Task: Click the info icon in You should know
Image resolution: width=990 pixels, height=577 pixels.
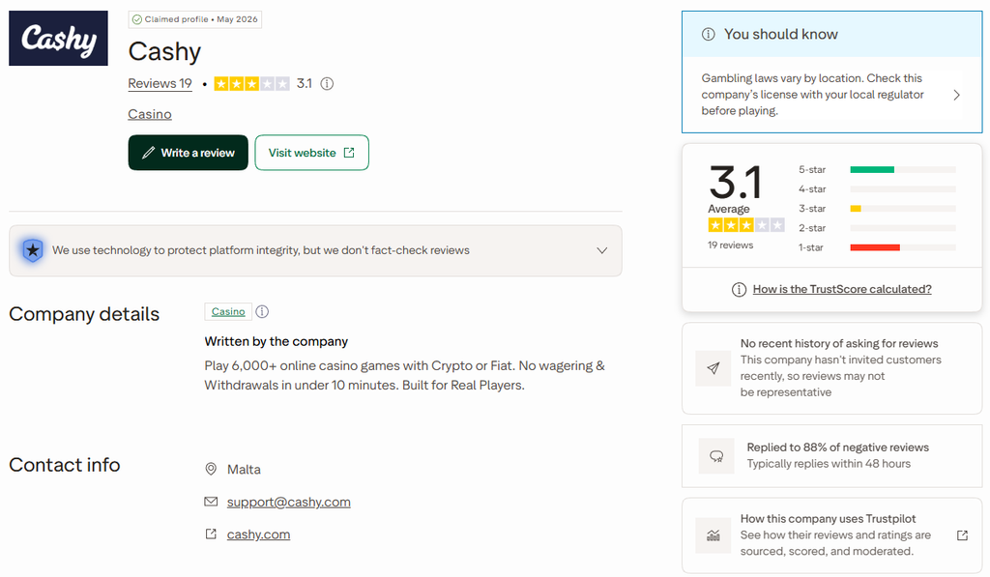Action: click(709, 34)
